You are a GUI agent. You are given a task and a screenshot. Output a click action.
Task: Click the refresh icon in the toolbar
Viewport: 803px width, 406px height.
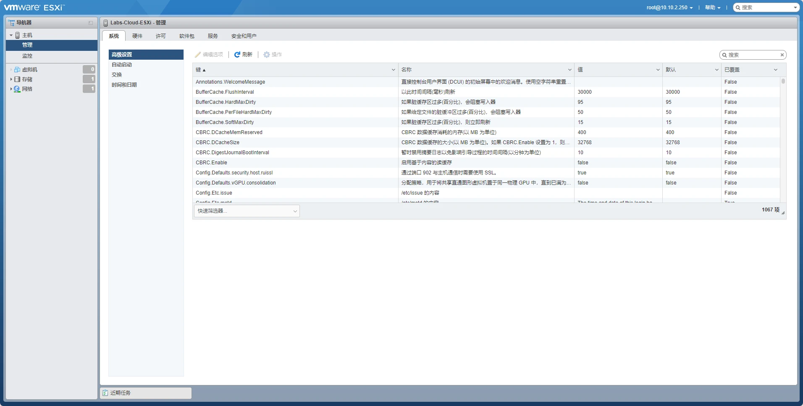(237, 55)
